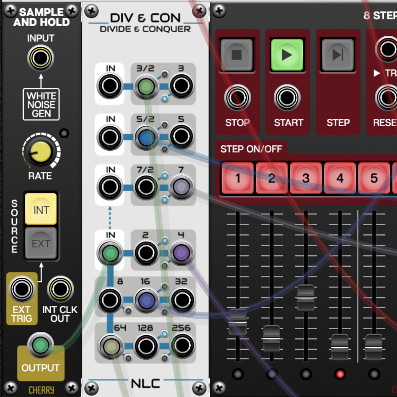Click the RESET input jack
This screenshot has width=397, height=397.
pyautogui.click(x=387, y=98)
